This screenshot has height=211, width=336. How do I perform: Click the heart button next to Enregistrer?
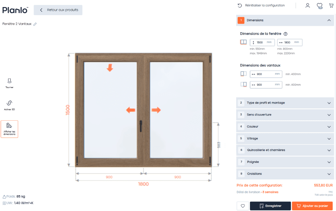pyautogui.click(x=243, y=206)
